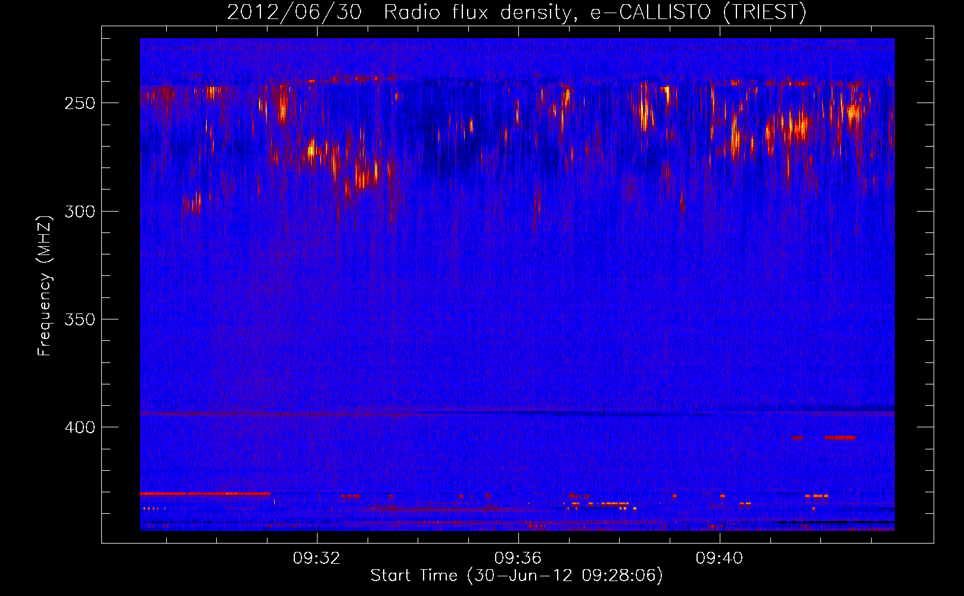
Task: Click the plot title 'Radio flux density, e-CALLISTO (TRIEST)'
Action: pyautogui.click(x=595, y=12)
